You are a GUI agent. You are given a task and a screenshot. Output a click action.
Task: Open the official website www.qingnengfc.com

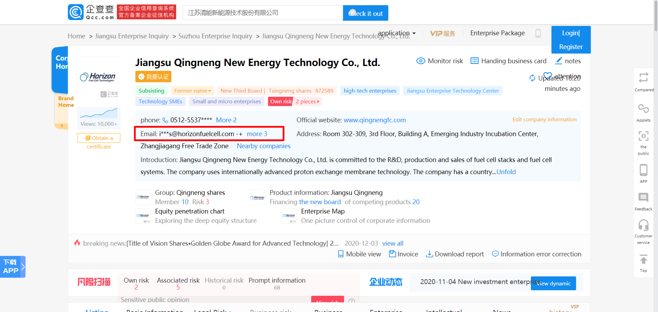[x=375, y=120]
